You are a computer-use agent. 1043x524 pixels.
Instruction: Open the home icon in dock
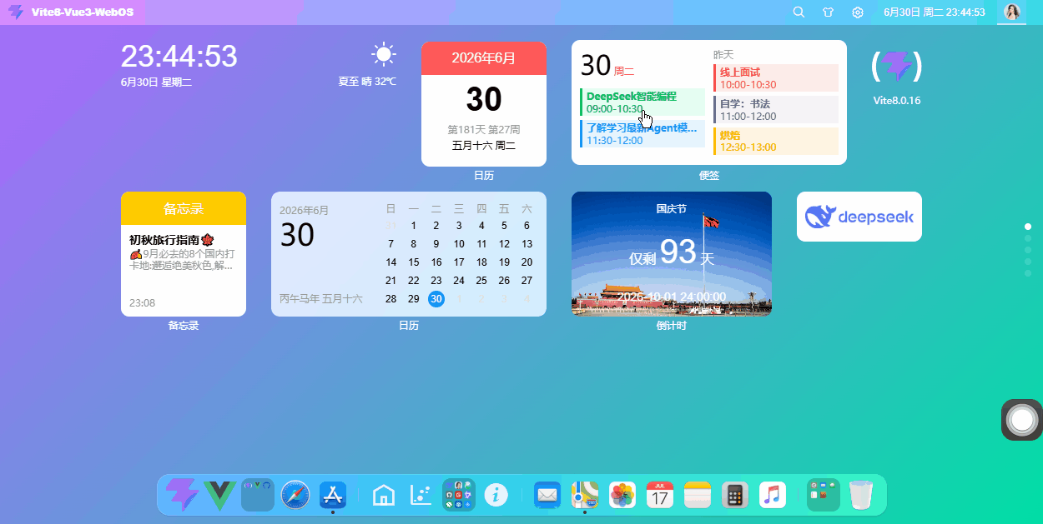point(383,495)
